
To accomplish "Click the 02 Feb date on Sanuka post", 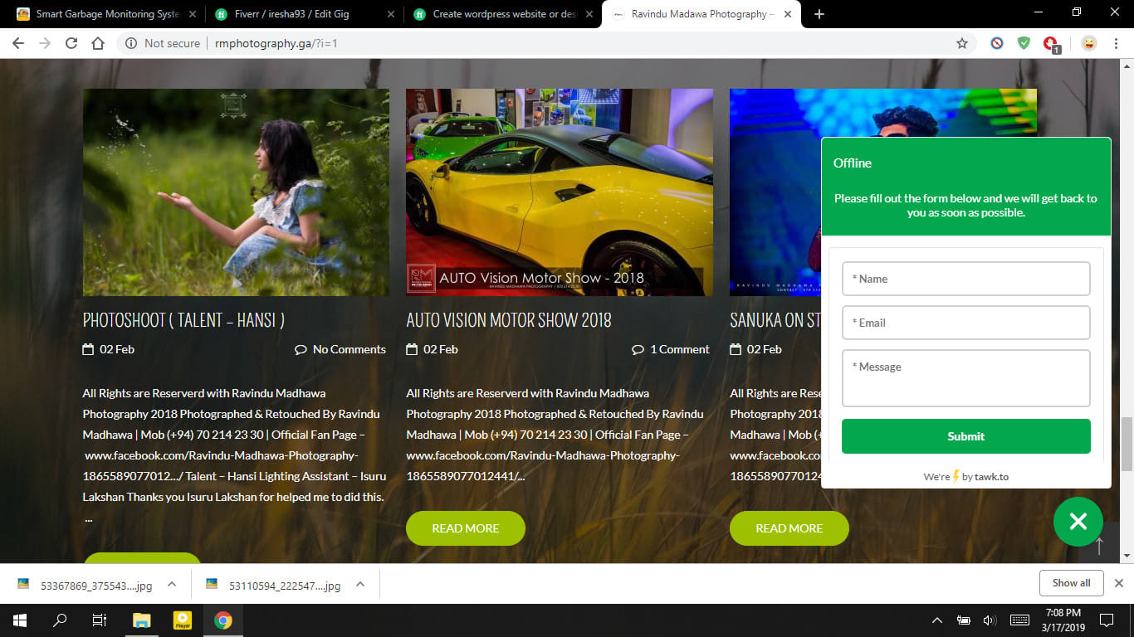I will point(756,349).
